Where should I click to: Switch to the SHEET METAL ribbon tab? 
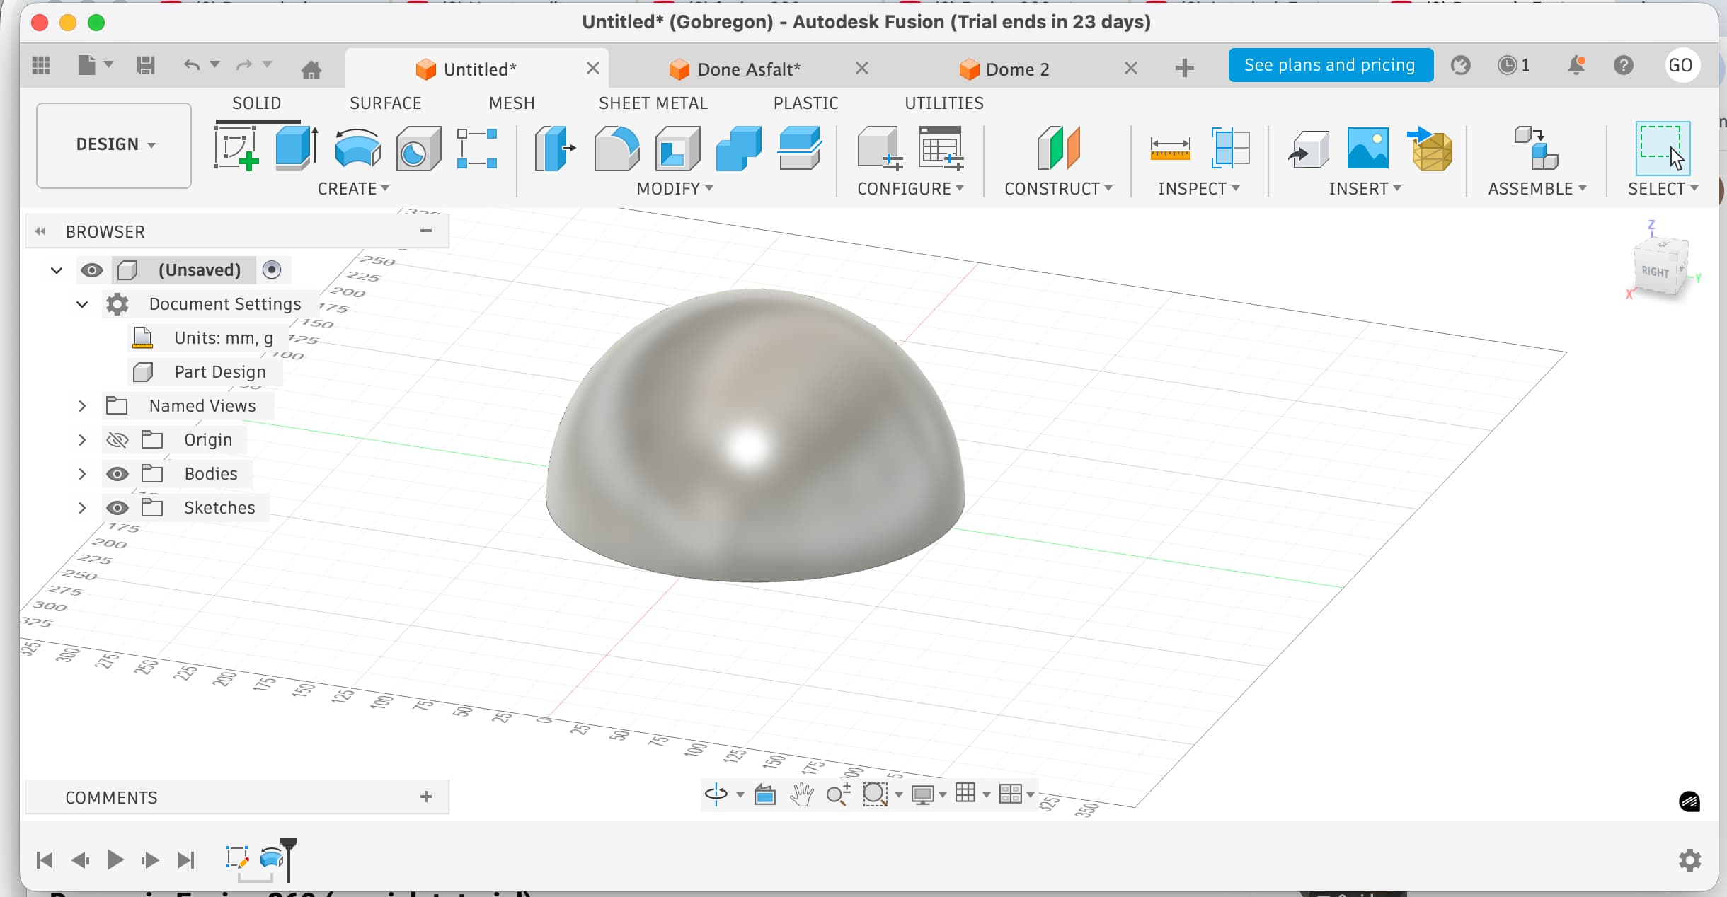[x=653, y=103]
